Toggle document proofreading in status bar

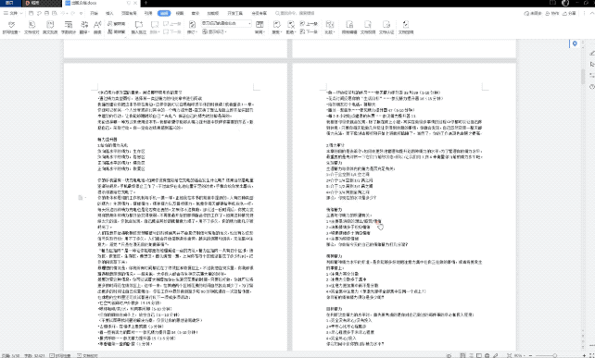pos(88,356)
